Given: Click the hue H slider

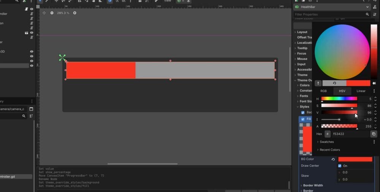Looking at the screenshot, I should click(339, 98).
